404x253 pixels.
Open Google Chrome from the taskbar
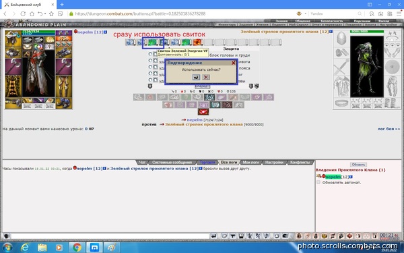[x=77, y=248]
